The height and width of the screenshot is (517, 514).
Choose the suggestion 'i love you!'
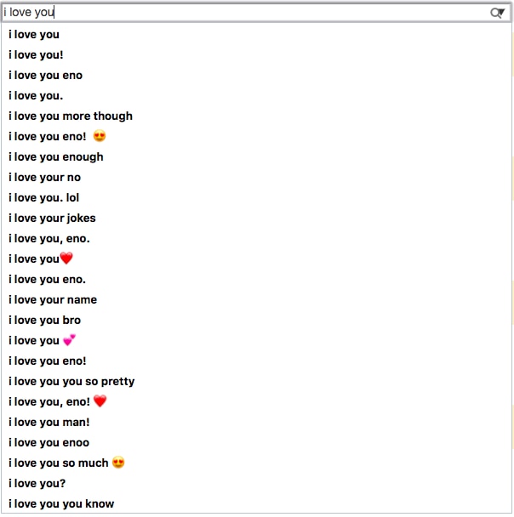click(x=257, y=54)
